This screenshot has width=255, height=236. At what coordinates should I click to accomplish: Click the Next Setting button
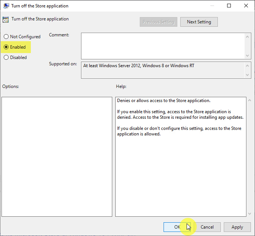(x=199, y=22)
